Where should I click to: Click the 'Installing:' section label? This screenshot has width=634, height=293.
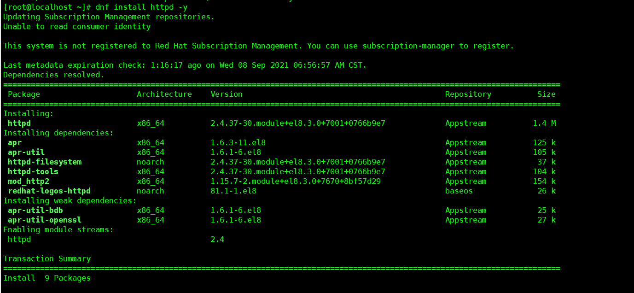pyautogui.click(x=29, y=114)
